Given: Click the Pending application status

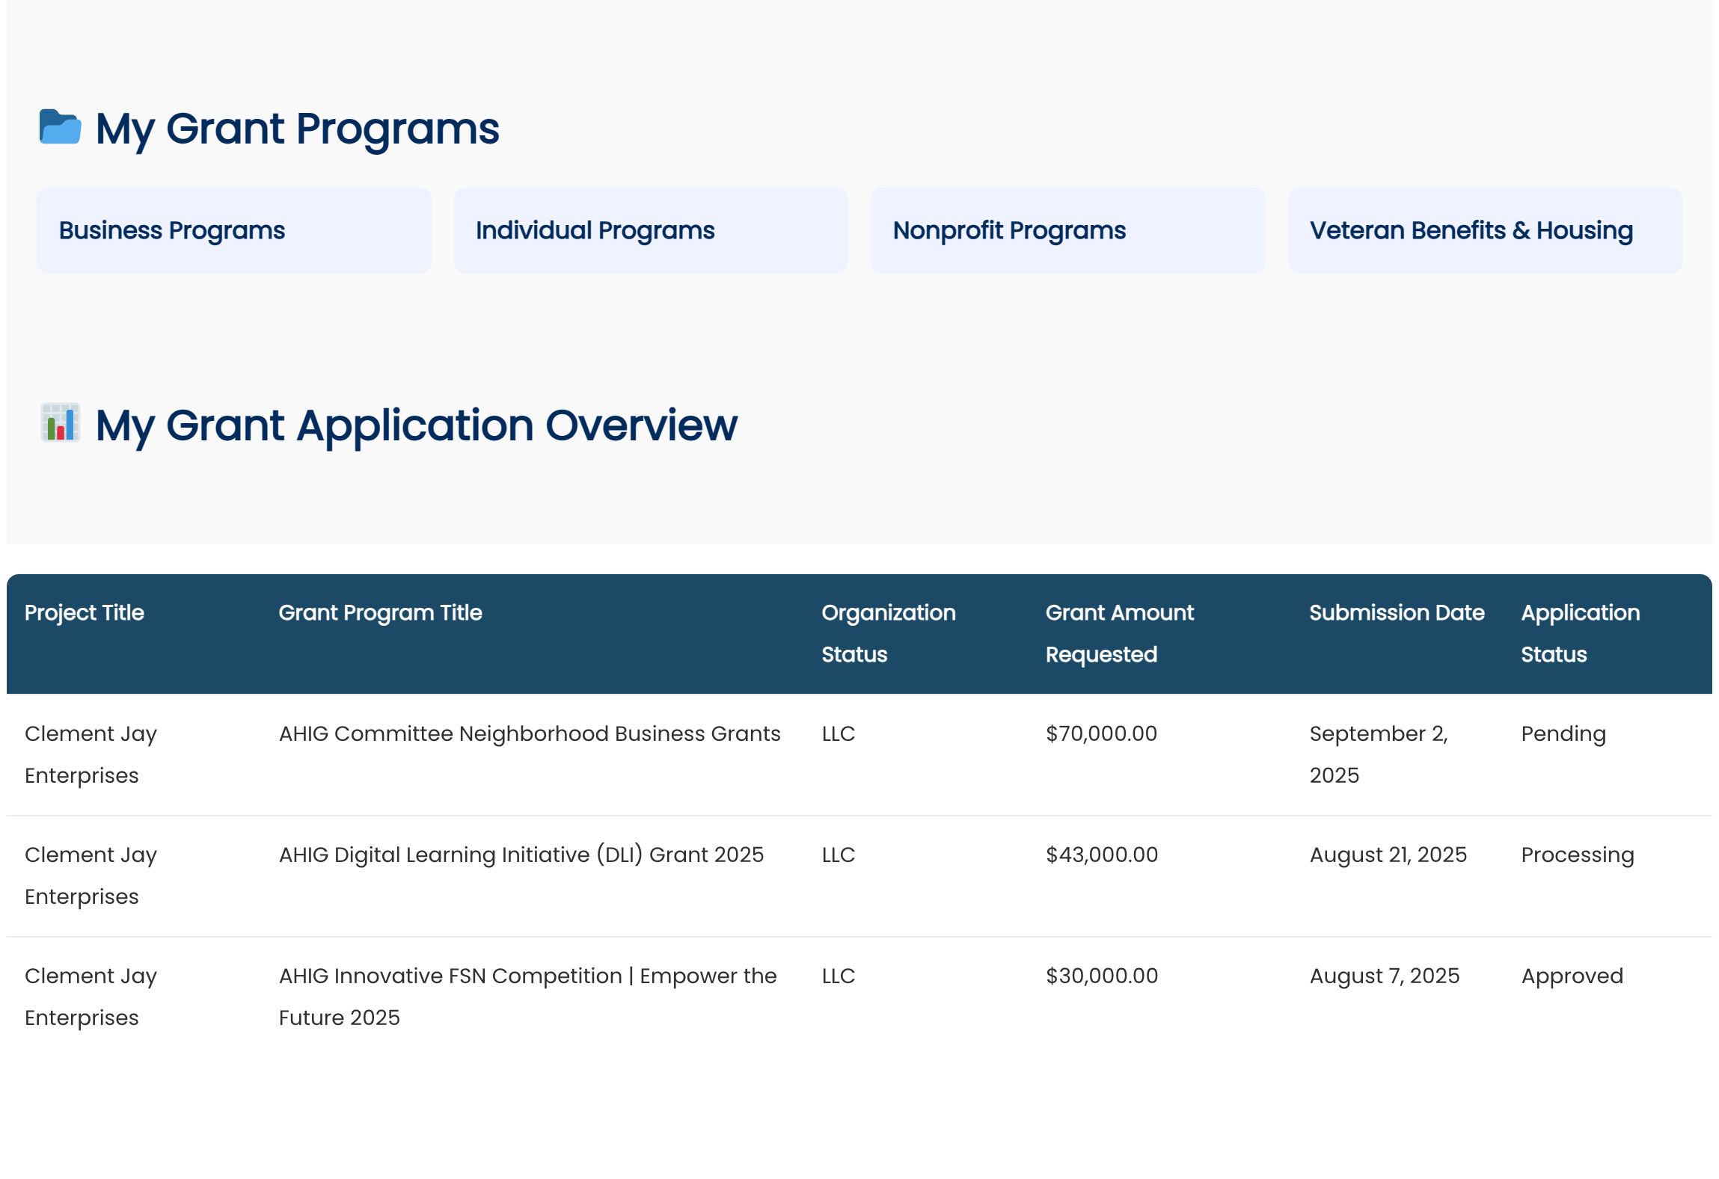Looking at the screenshot, I should pos(1563,734).
